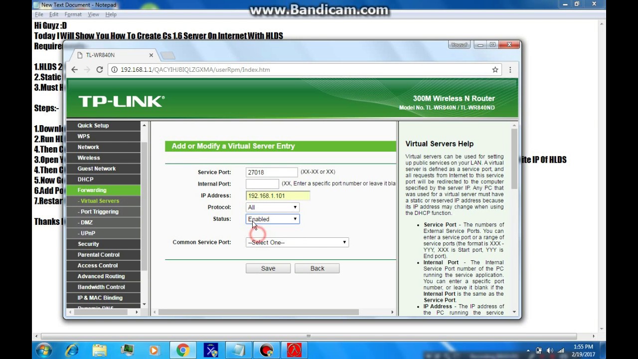Open IP & MAC Binding menu
This screenshot has width=638, height=359.
coord(104,298)
